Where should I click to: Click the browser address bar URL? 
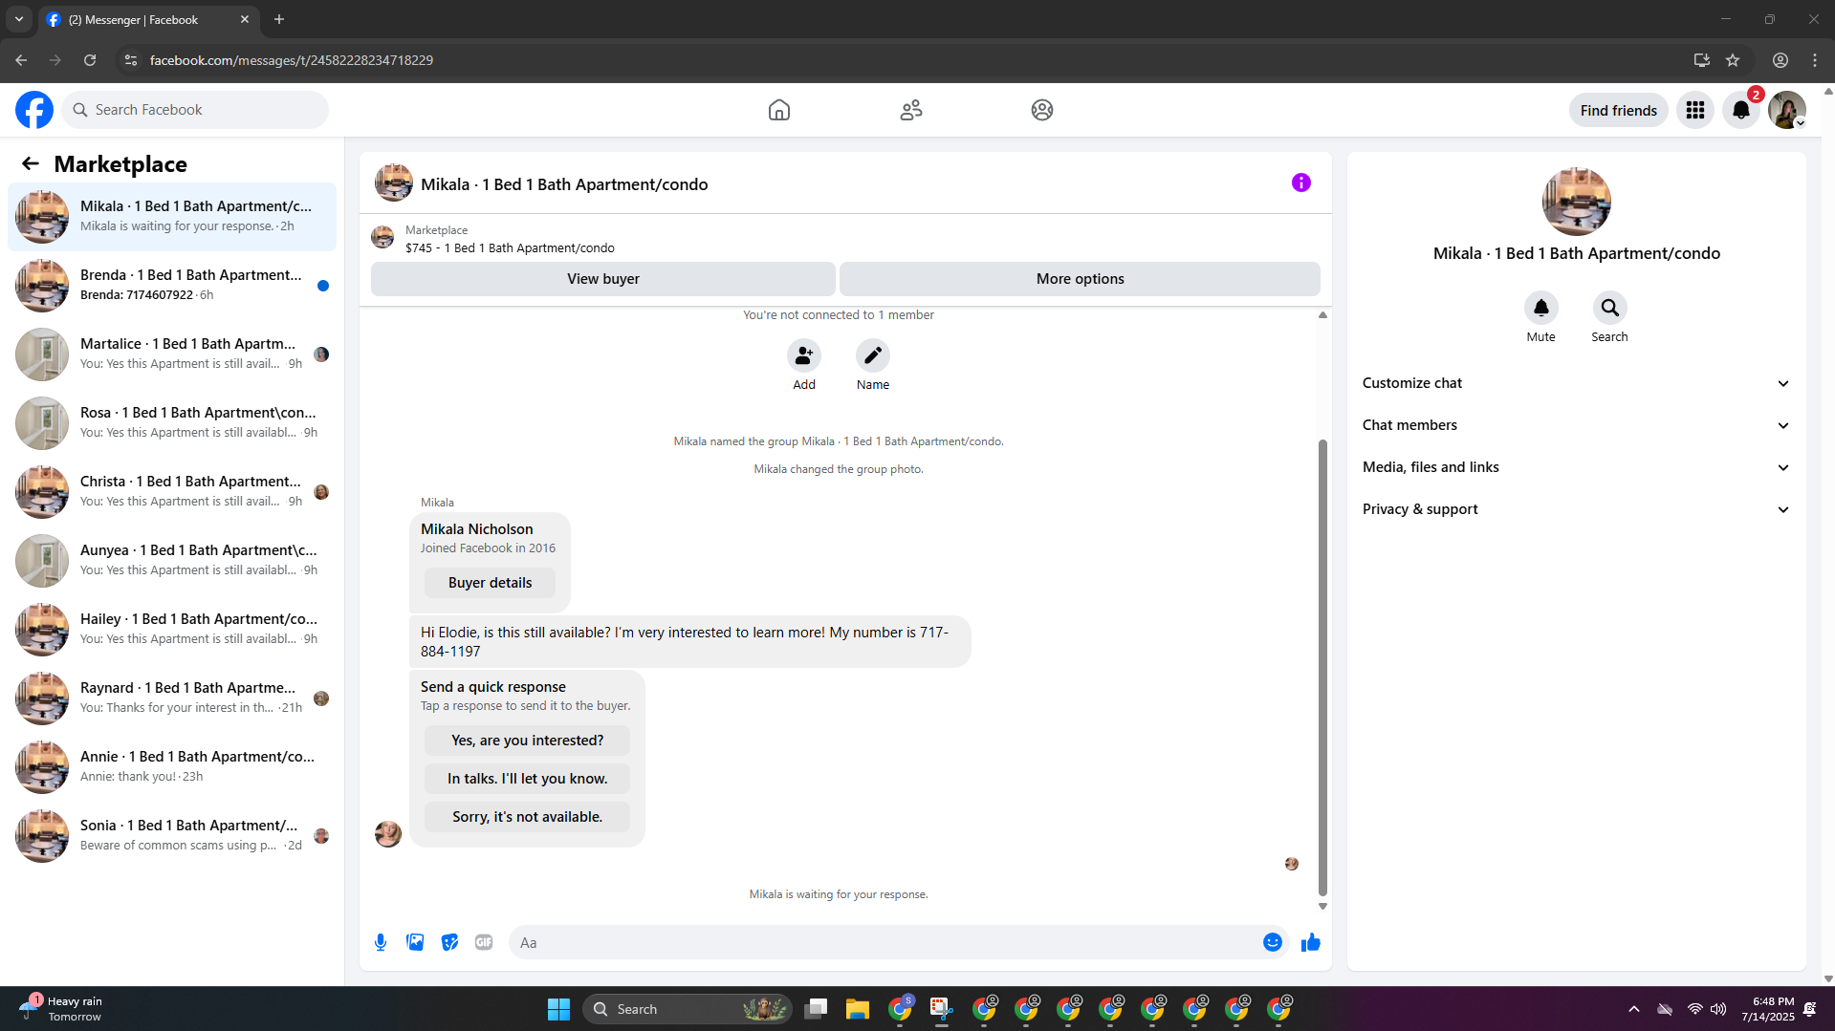292,60
